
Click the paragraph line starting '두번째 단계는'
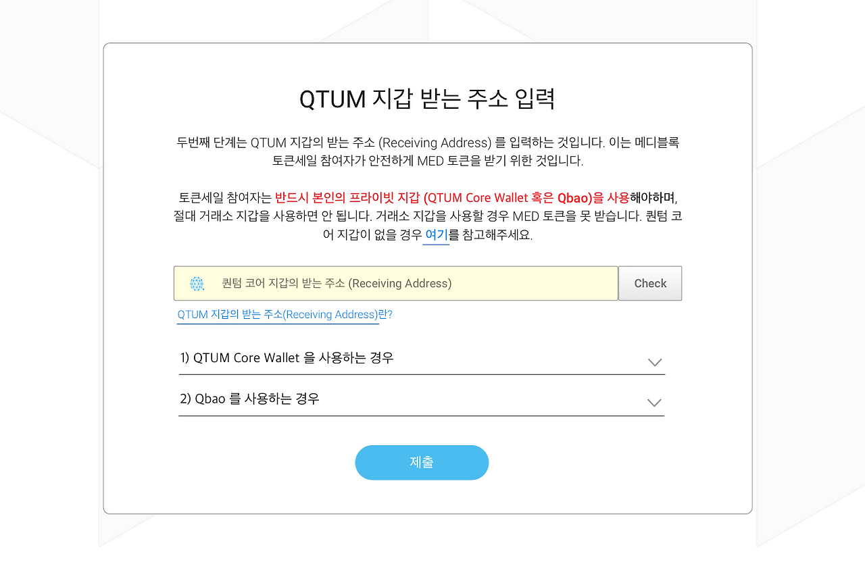[428, 143]
